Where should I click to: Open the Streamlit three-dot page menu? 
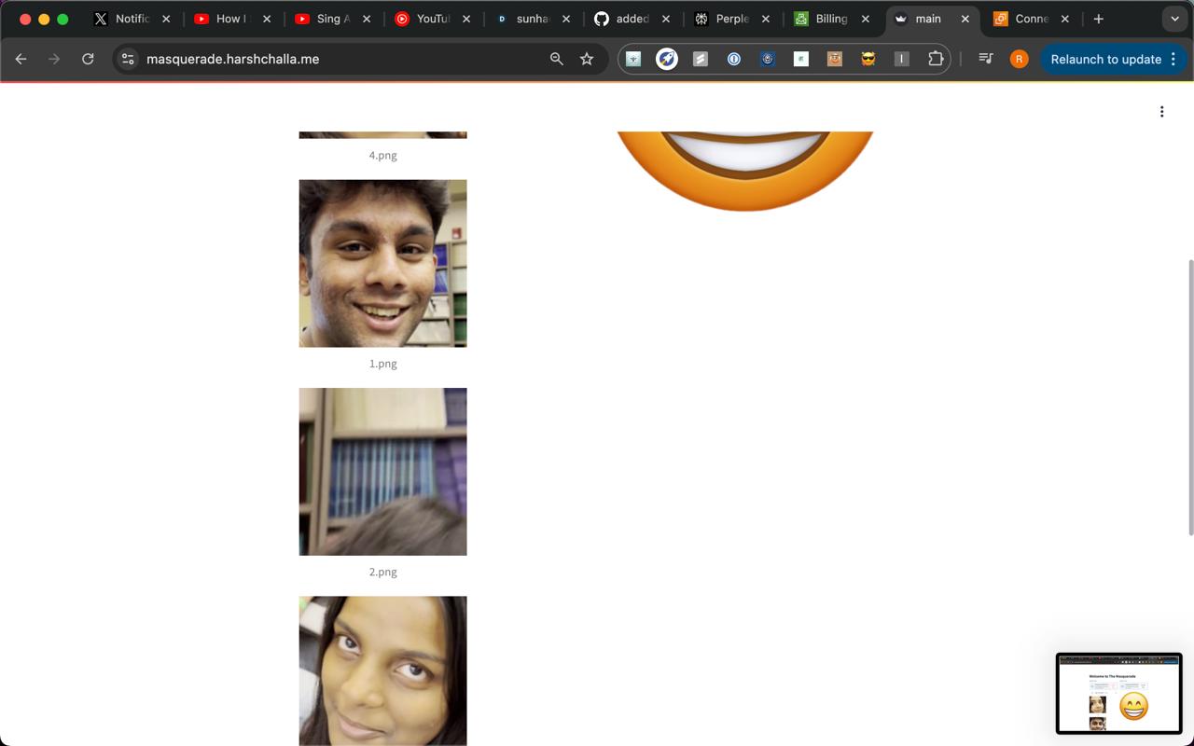[1161, 112]
